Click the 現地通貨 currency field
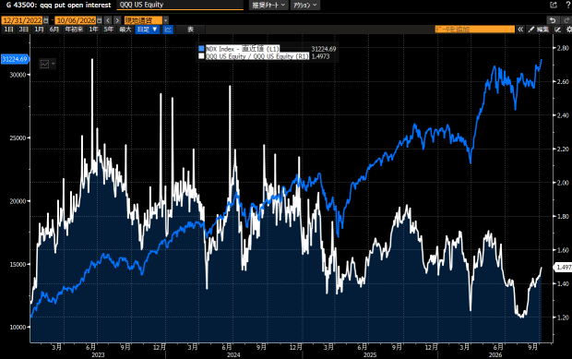This screenshot has width=572, height=359. pos(143,20)
